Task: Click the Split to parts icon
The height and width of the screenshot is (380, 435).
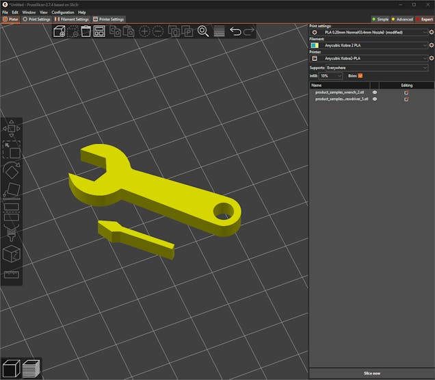Action: [x=187, y=31]
